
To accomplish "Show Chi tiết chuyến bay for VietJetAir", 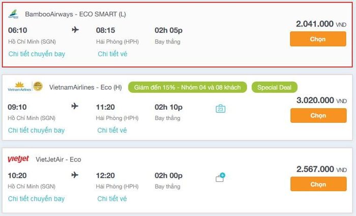I will pos(36,199).
